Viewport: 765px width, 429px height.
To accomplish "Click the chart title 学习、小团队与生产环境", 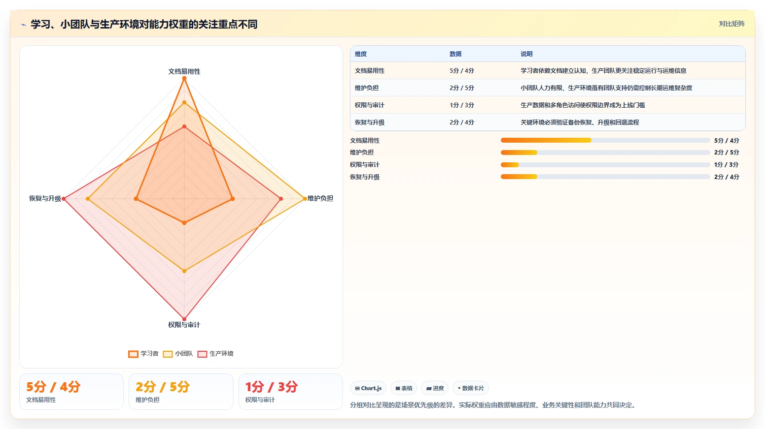I will (144, 25).
